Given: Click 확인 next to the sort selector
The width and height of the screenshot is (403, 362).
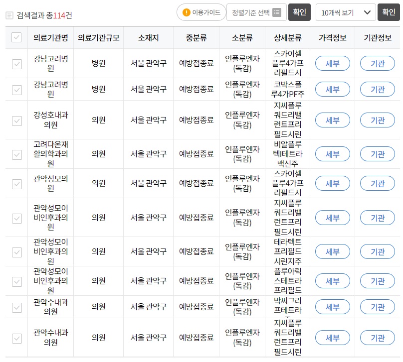Looking at the screenshot, I should (299, 12).
